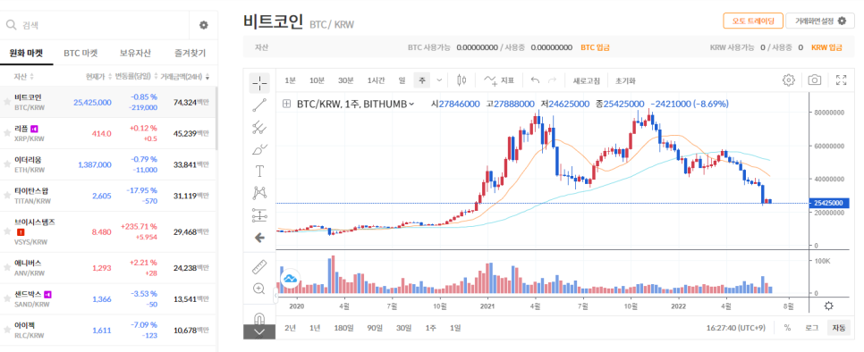The image size is (864, 352).
Task: Favorite 샌드박스 SAND/KRW with its star
Action: coord(7,298)
